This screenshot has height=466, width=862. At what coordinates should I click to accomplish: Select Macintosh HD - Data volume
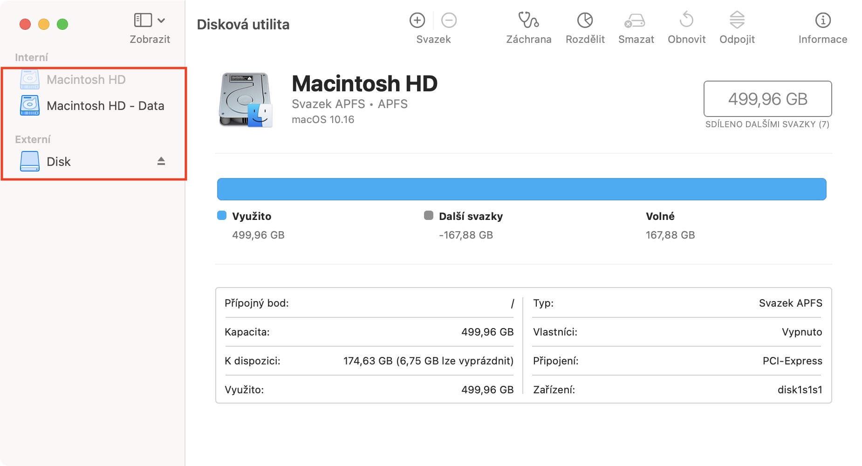105,106
